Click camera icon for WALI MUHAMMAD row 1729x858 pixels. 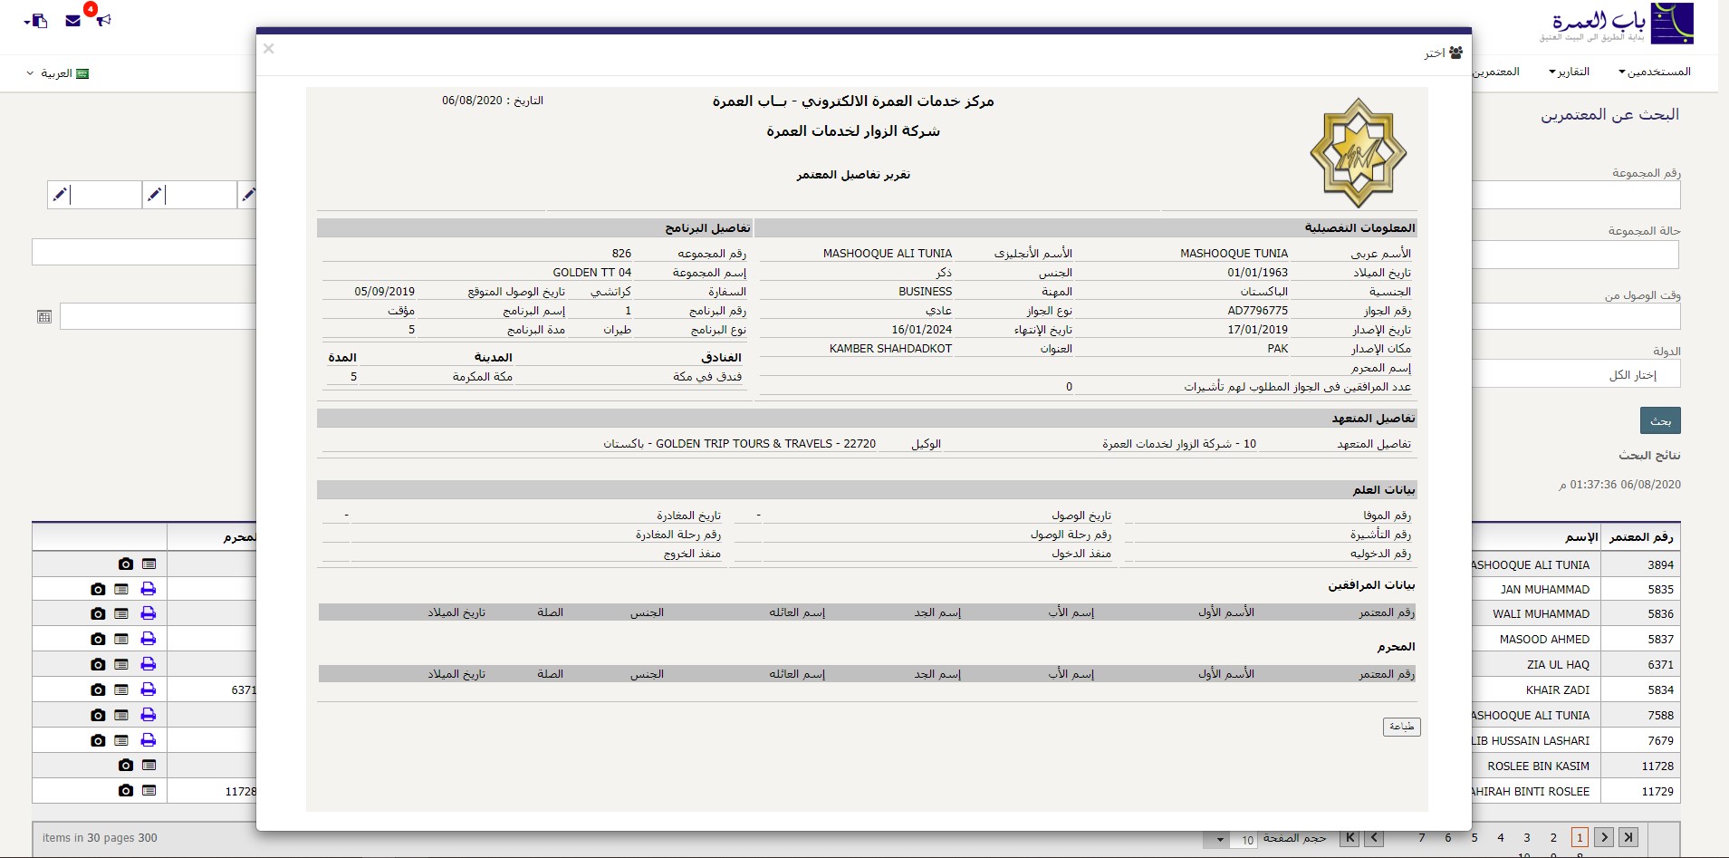pos(98,613)
